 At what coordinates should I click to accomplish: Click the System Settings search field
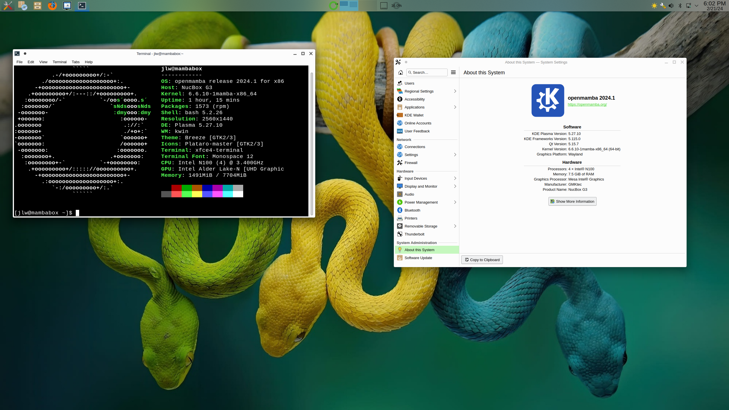pyautogui.click(x=427, y=72)
